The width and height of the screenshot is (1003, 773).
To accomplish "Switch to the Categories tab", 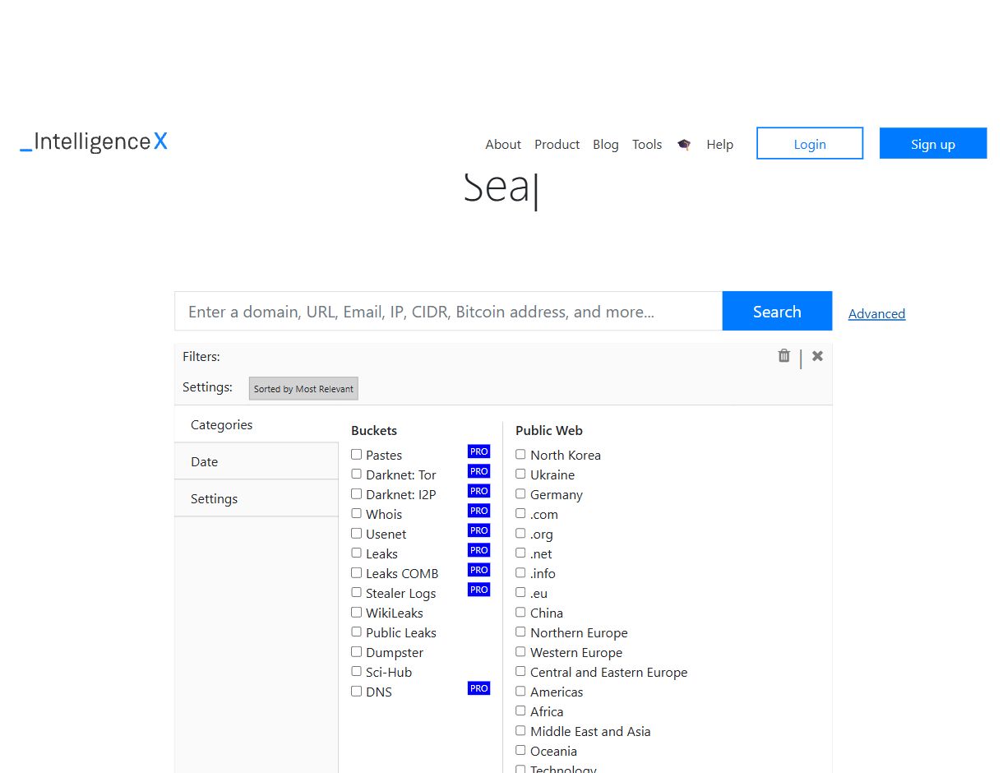I will tap(257, 424).
